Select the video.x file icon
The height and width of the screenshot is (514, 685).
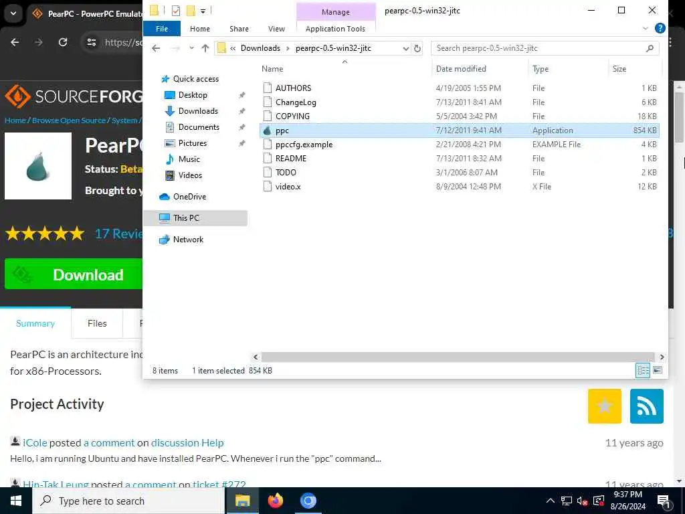[268, 187]
